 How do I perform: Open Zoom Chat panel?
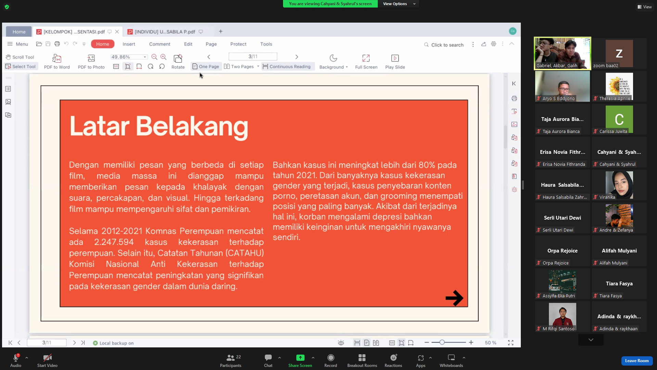tap(268, 361)
